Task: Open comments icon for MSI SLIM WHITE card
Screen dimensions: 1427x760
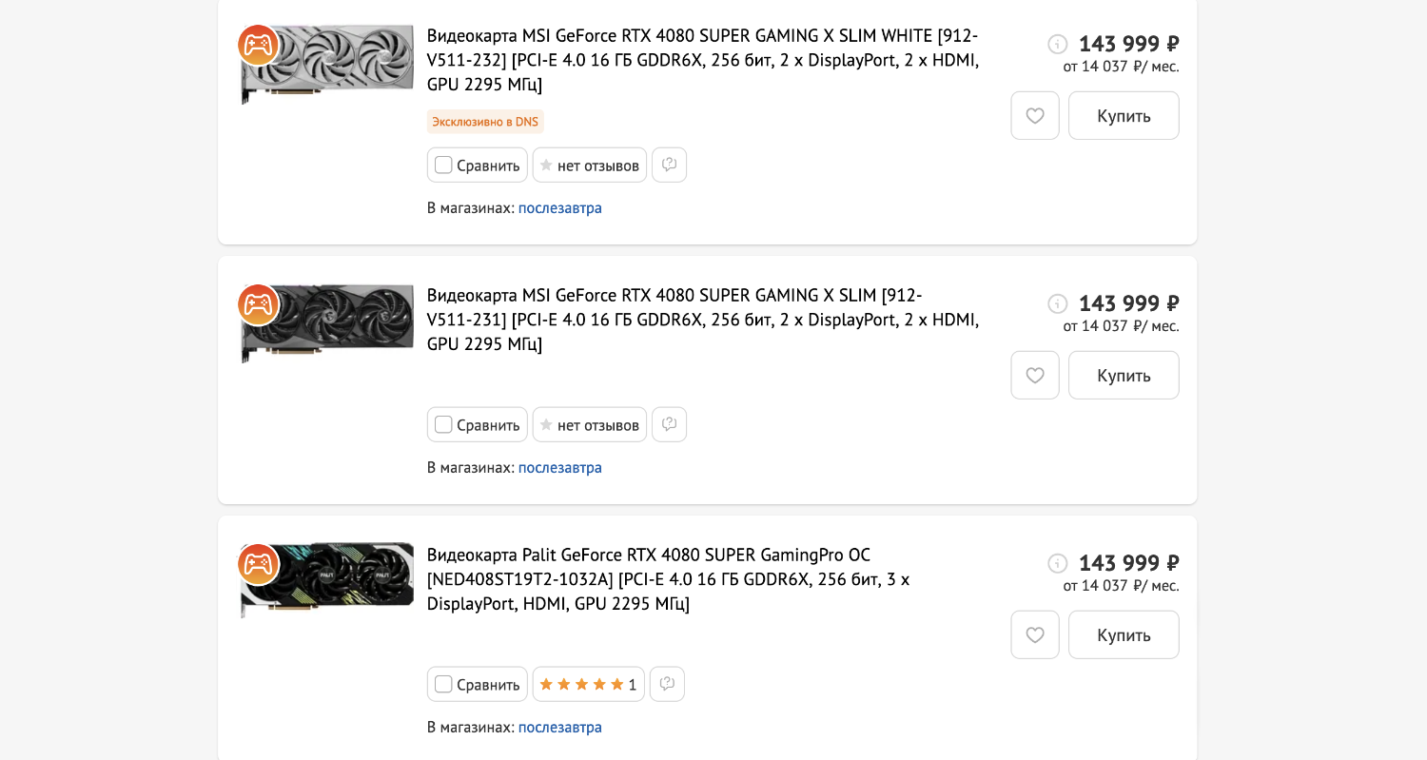Action: [x=669, y=165]
